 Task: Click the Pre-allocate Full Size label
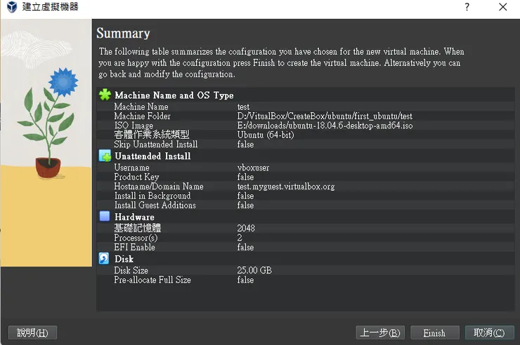[x=152, y=280]
